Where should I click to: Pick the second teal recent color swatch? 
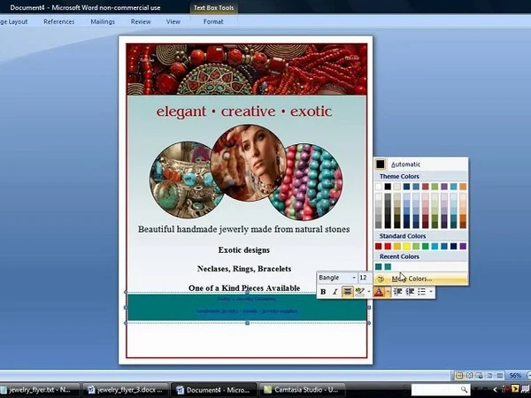click(388, 267)
